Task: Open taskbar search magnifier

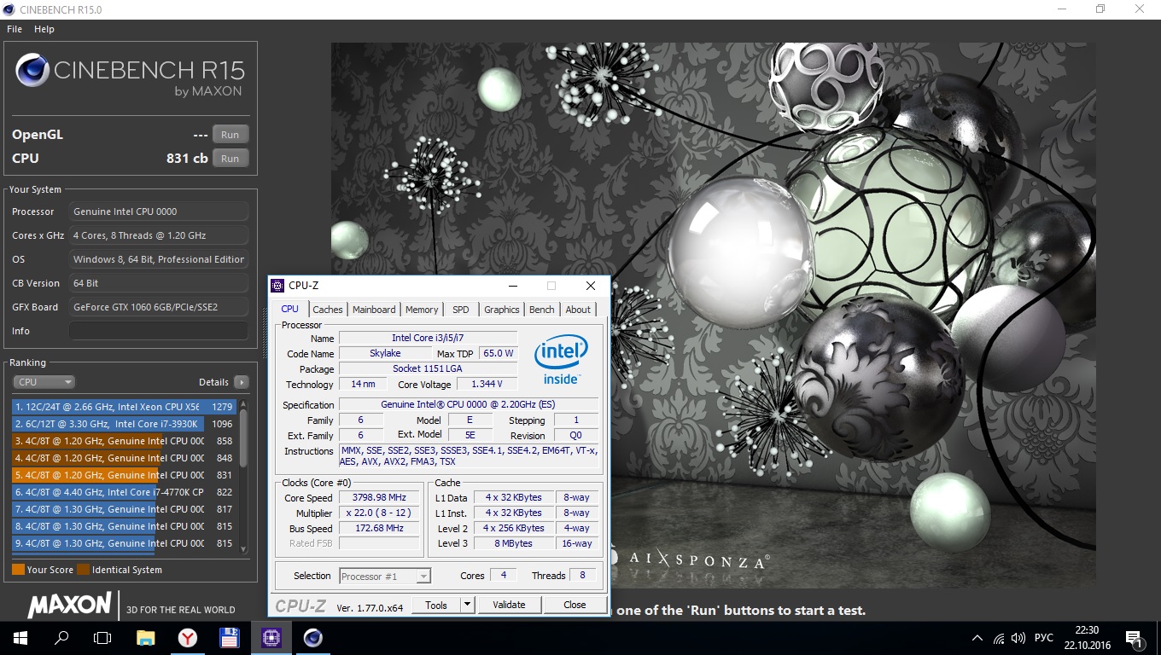Action: coord(61,638)
